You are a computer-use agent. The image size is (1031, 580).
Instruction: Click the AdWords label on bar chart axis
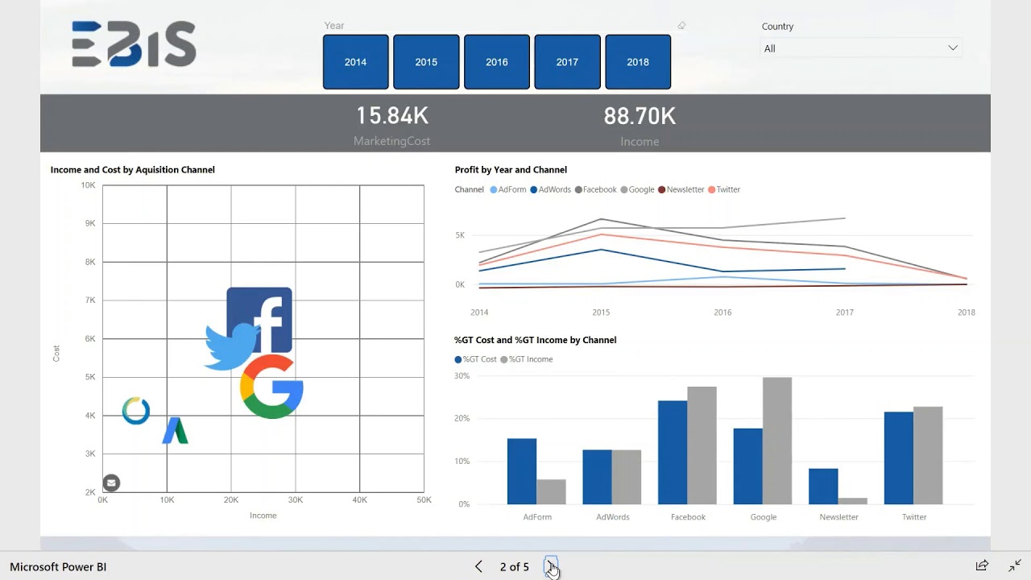pyautogui.click(x=613, y=517)
